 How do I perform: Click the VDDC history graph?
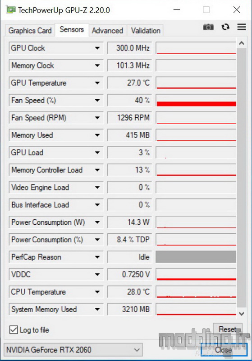point(196,274)
